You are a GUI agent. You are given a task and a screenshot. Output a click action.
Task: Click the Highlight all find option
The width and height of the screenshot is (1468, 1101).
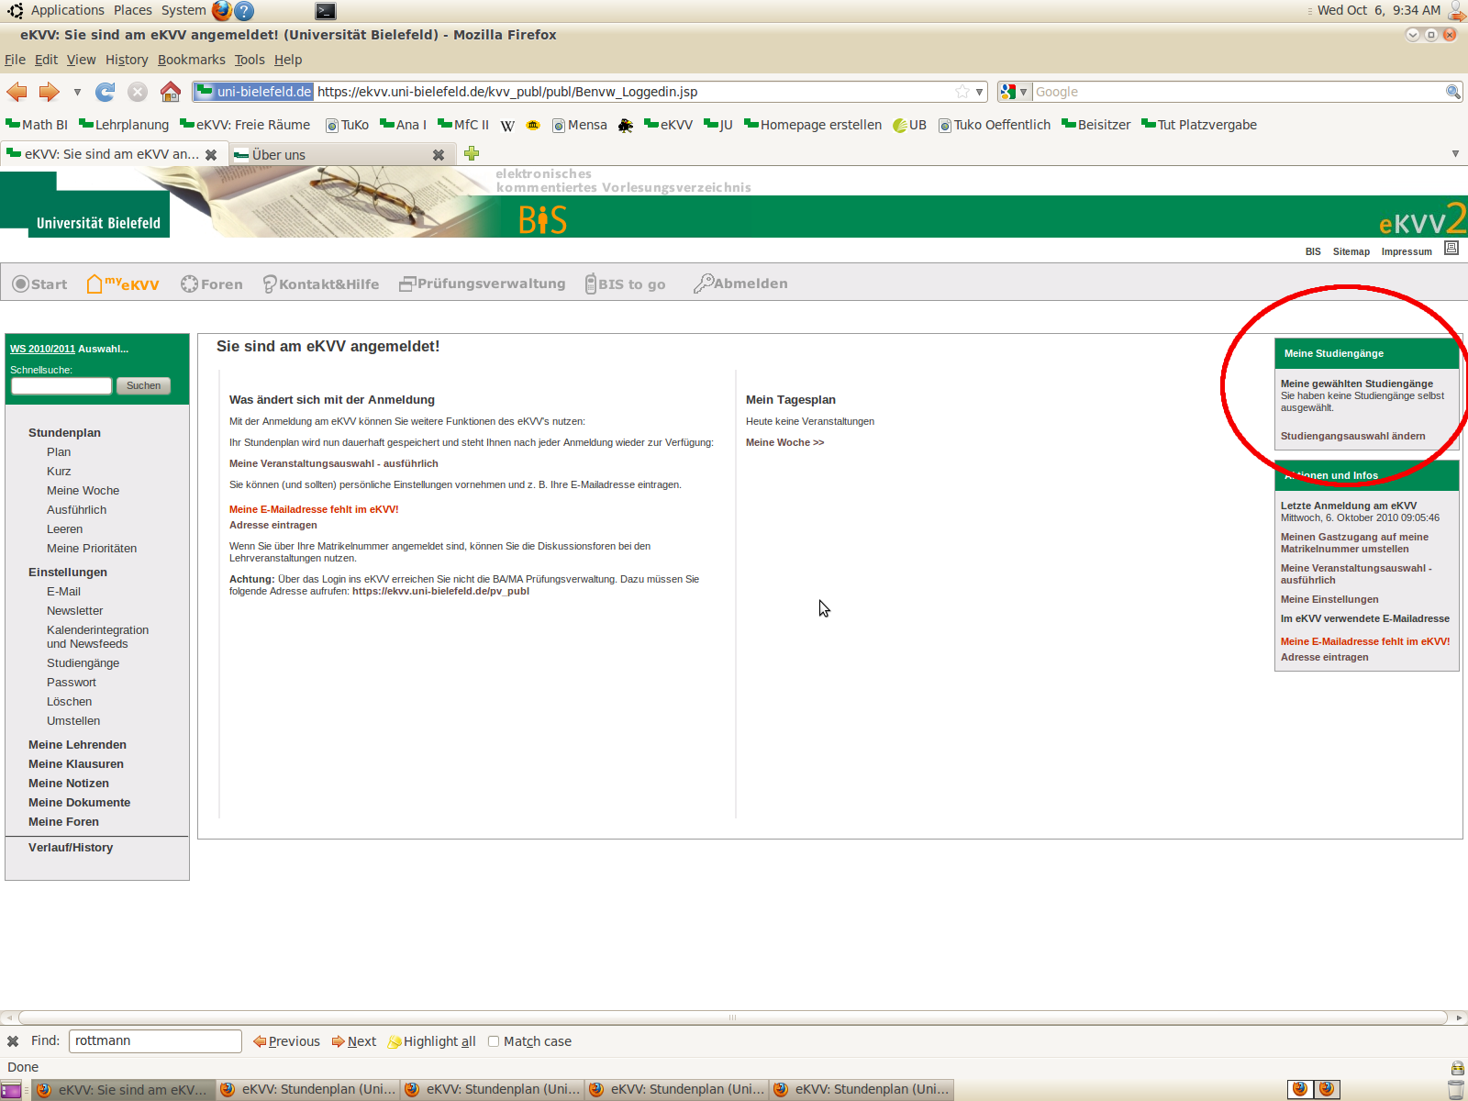431,1041
